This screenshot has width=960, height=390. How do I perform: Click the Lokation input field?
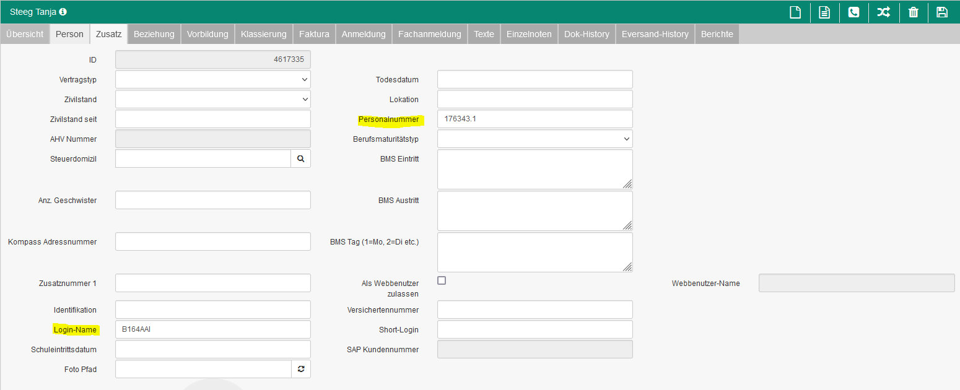pyautogui.click(x=535, y=99)
